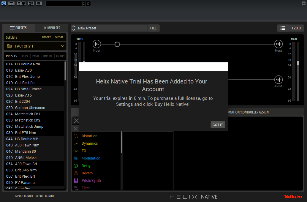The image size is (307, 202).
Task: Select preset 01B Essex A30
Action: [x=34, y=70]
